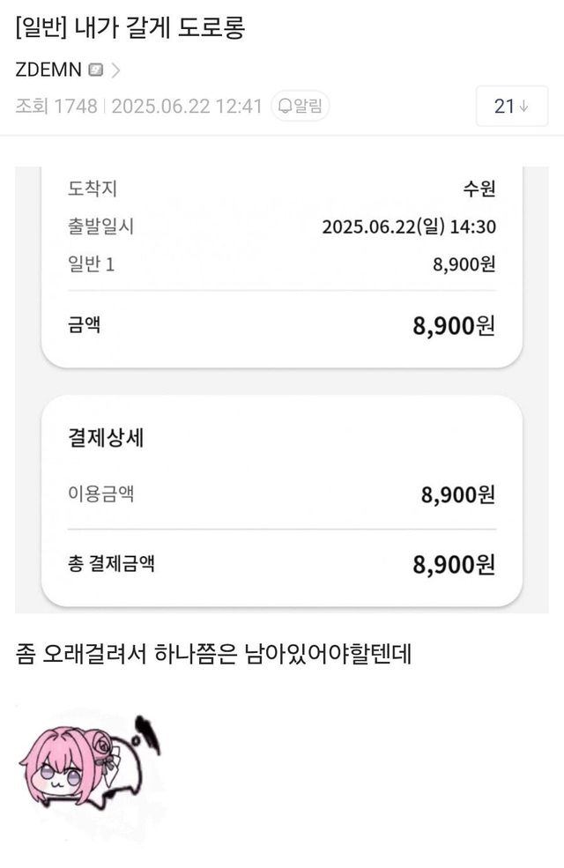
Task: Tap the 결제상세 payment details heading
Action: (x=106, y=438)
